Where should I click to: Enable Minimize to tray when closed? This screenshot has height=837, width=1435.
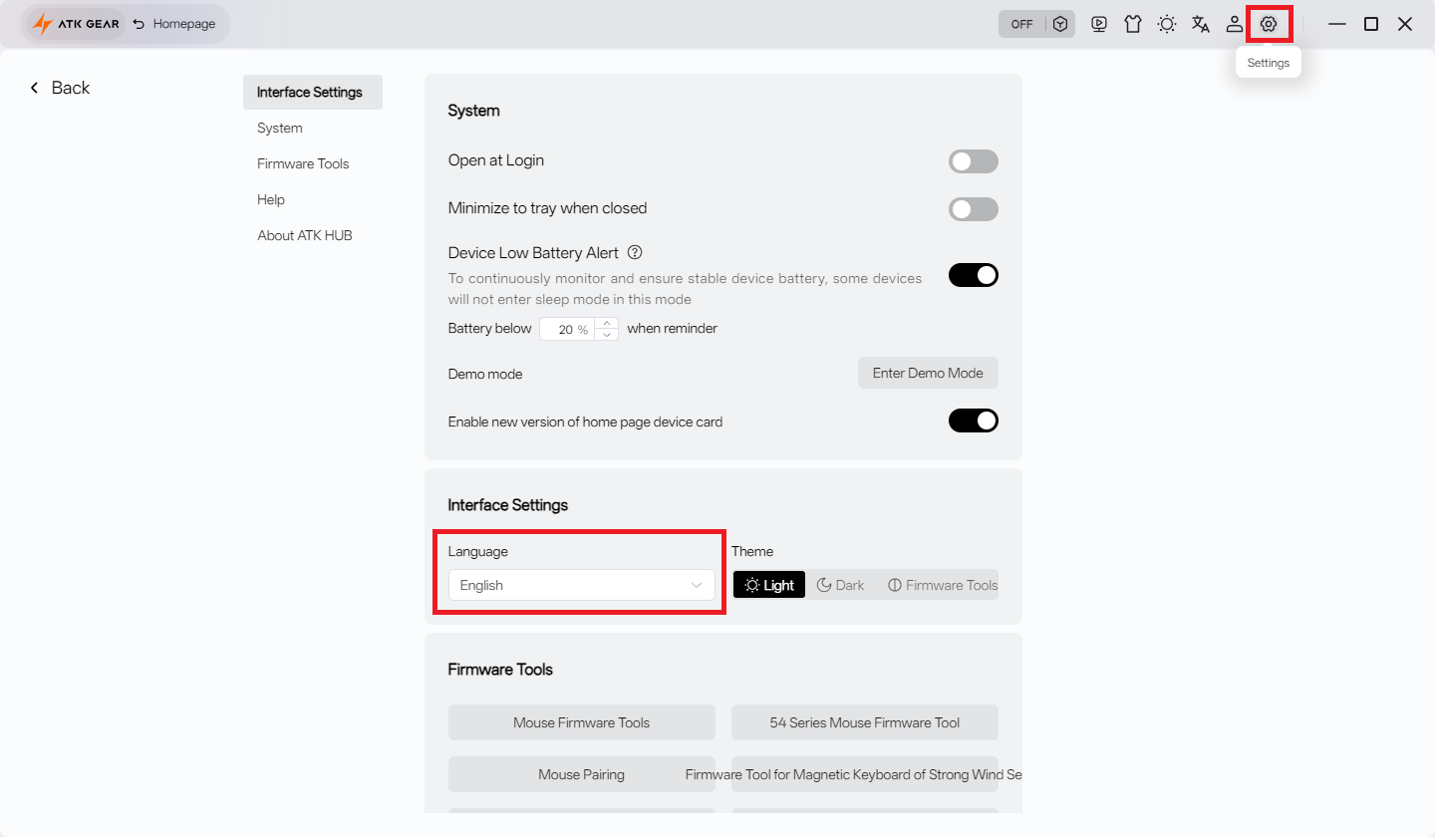974,209
